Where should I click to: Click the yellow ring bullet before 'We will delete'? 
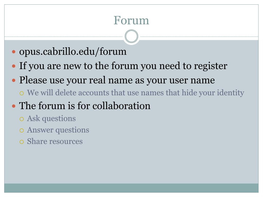[22, 93]
